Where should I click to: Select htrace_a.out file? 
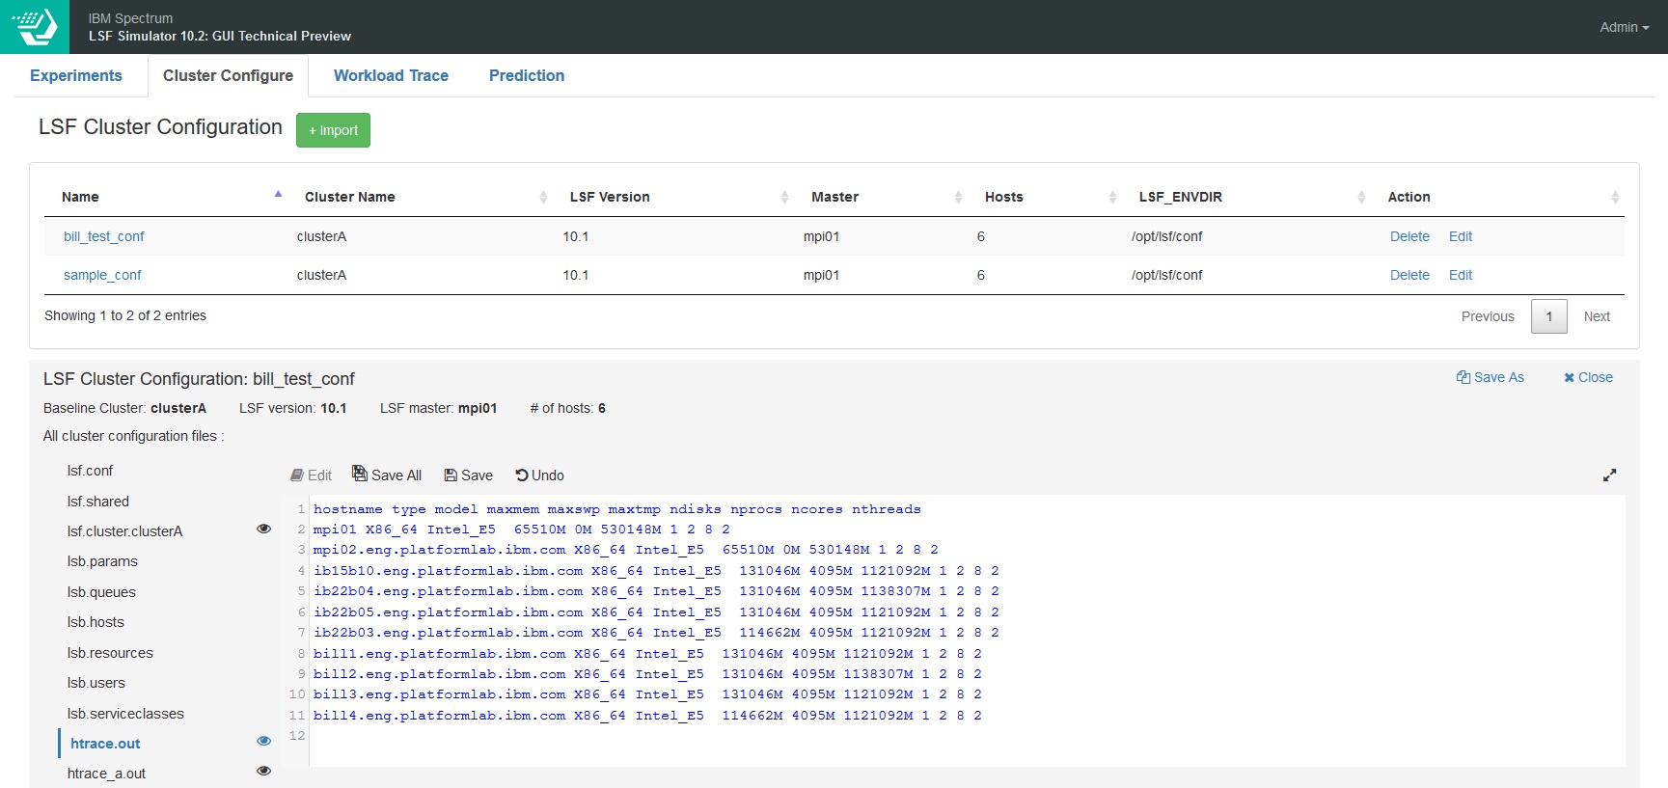(106, 774)
